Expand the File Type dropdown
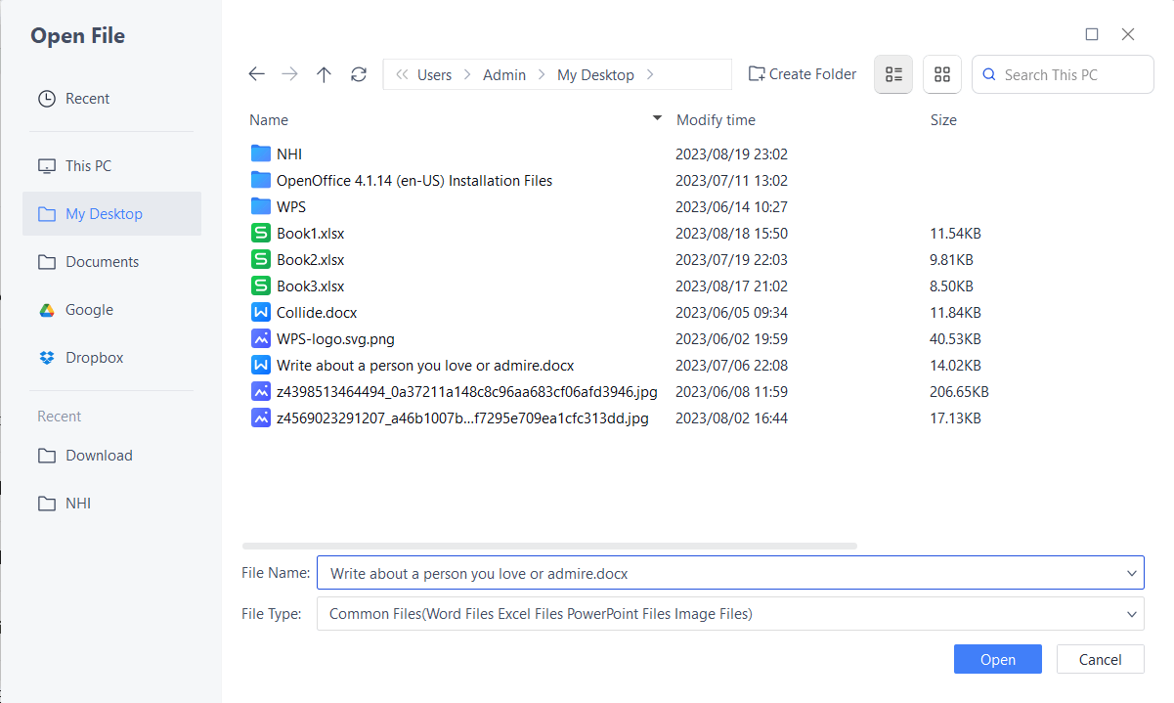Viewport: 1174px width, 703px height. pos(1131,613)
